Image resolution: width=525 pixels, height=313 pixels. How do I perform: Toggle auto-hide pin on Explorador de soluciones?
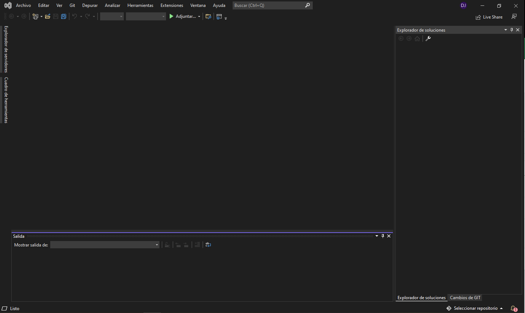[x=512, y=30]
